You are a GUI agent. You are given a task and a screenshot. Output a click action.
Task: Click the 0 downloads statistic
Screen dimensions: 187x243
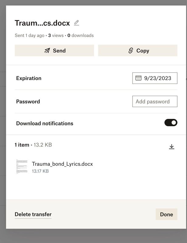81,36
